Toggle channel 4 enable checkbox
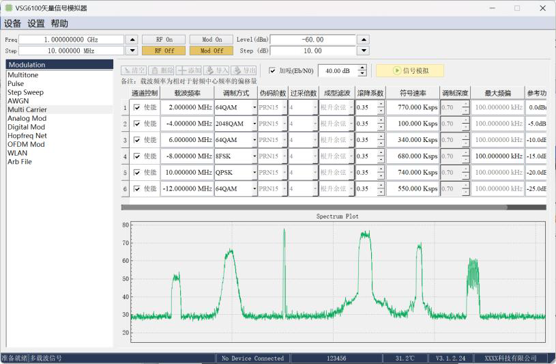556x364 pixels. pos(137,156)
